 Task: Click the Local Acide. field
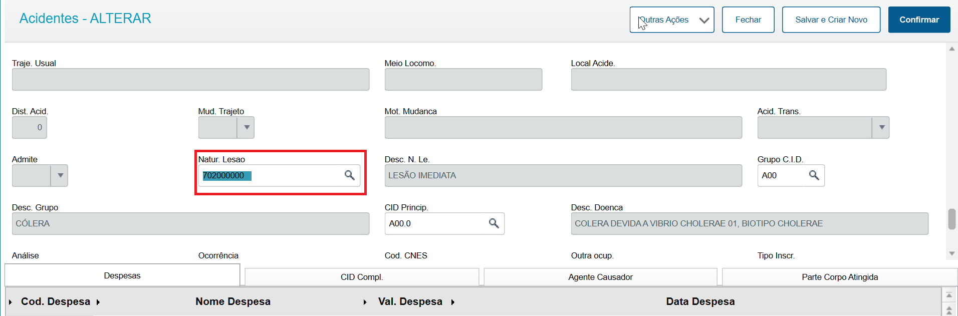click(x=729, y=79)
